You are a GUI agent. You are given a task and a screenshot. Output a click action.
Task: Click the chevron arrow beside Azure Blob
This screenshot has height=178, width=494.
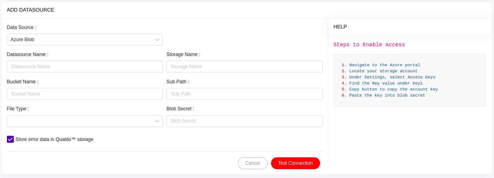(x=157, y=40)
